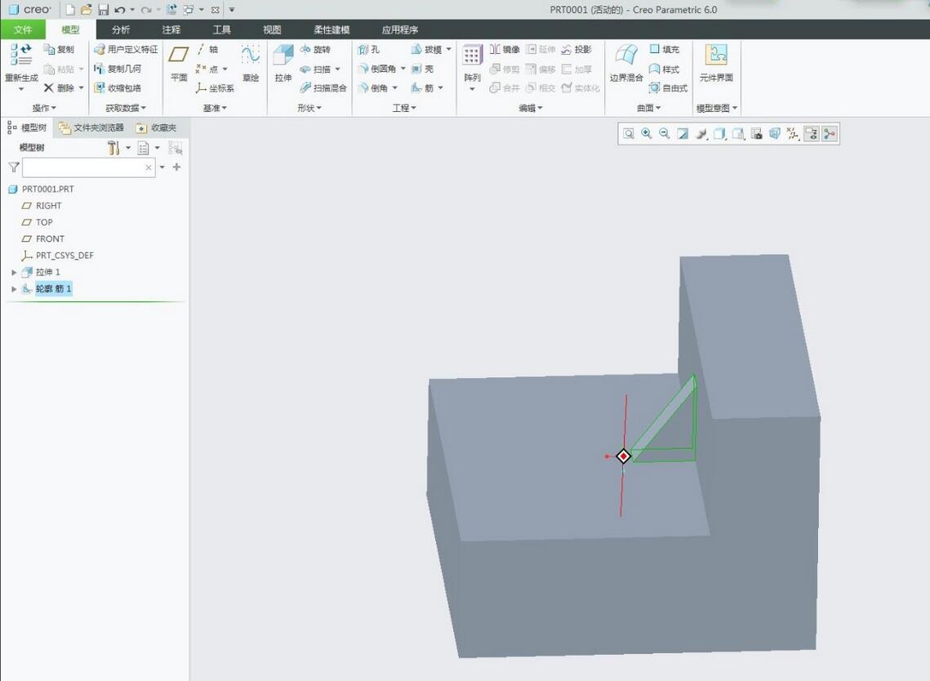930x681 pixels.
Task: Open saved orientations in graphics toolbar
Action: coord(738,133)
